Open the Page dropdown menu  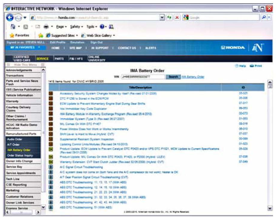tap(61, 27)
